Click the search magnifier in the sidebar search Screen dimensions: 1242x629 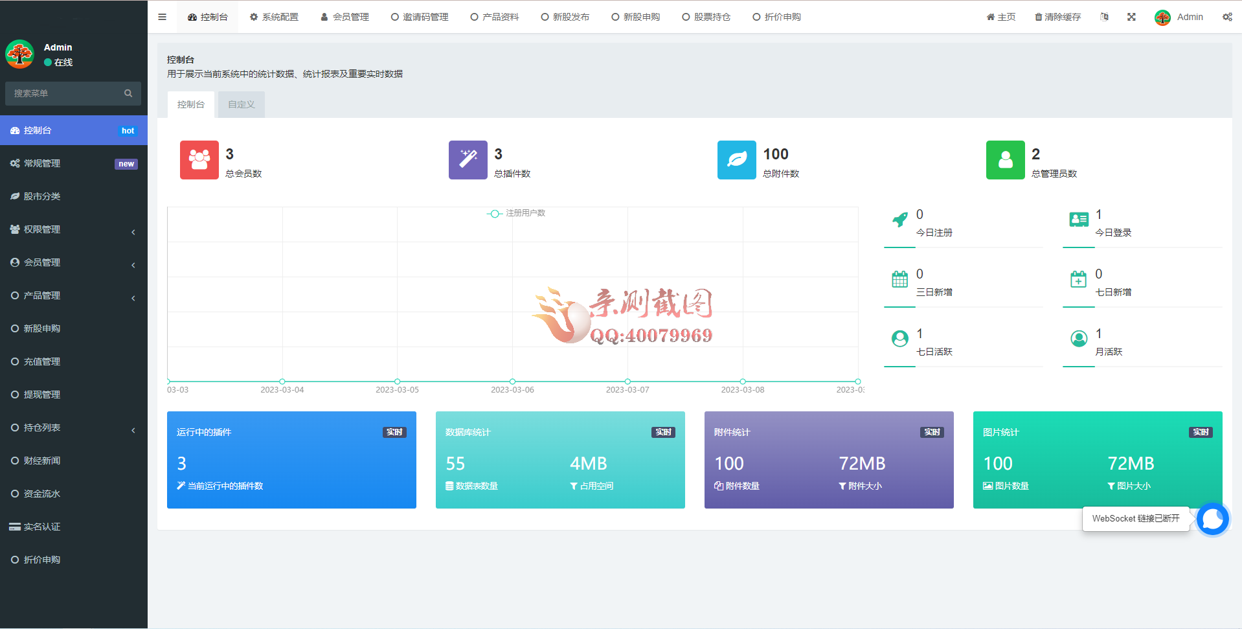pos(128,93)
